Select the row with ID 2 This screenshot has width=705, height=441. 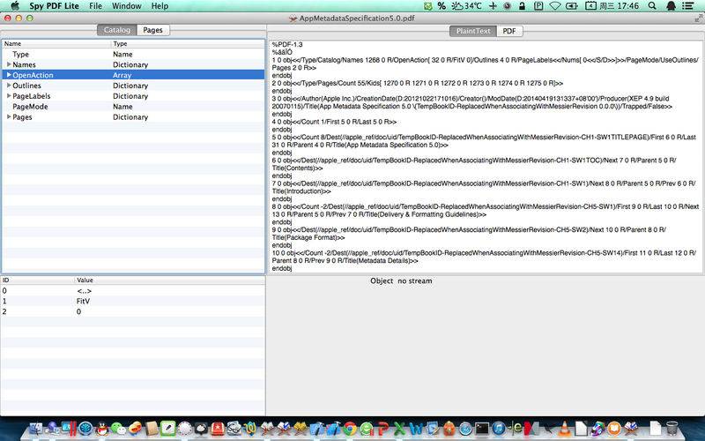pos(133,311)
